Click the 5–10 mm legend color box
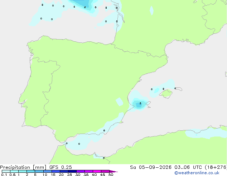The image size is (227, 176). point(39,171)
